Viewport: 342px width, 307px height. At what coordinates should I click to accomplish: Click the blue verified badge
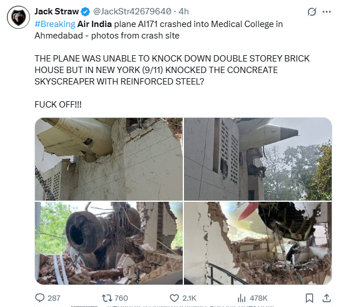85,11
